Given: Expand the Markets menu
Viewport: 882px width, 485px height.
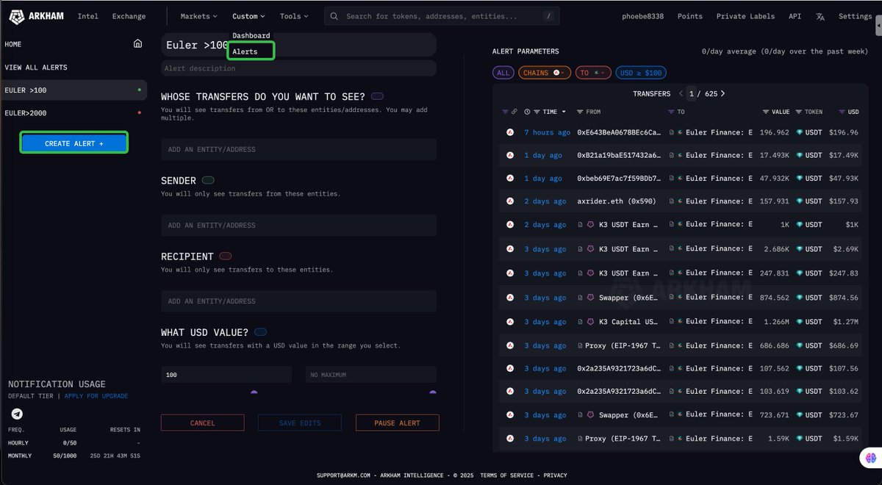Looking at the screenshot, I should tap(199, 16).
